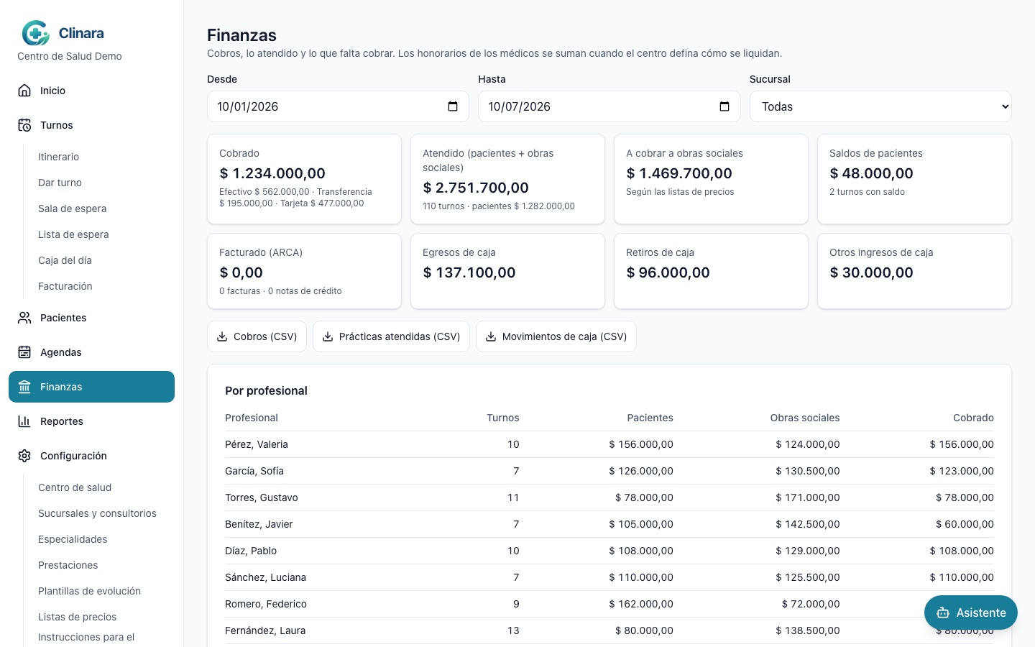This screenshot has height=647, width=1035.
Task: Open the Desde date picker calendar icon
Action: [453, 106]
